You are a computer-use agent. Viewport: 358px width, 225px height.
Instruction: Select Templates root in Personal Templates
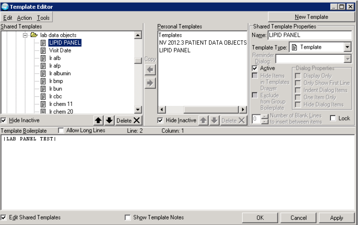coord(170,35)
